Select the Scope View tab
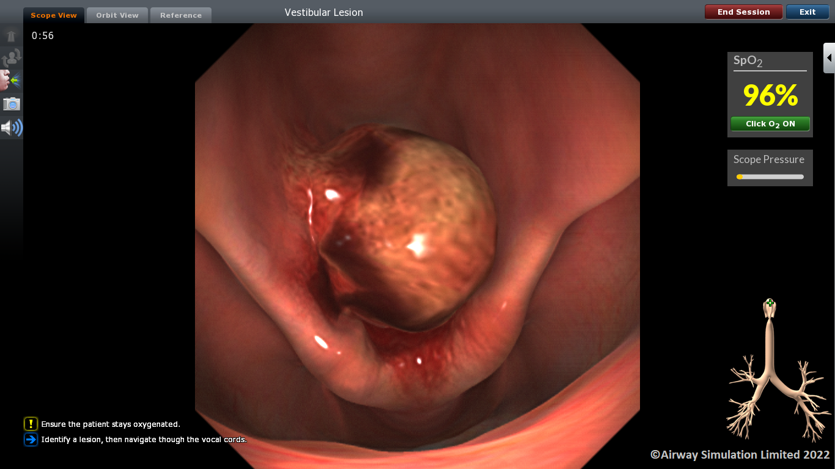Image resolution: width=835 pixels, height=469 pixels. click(x=54, y=15)
